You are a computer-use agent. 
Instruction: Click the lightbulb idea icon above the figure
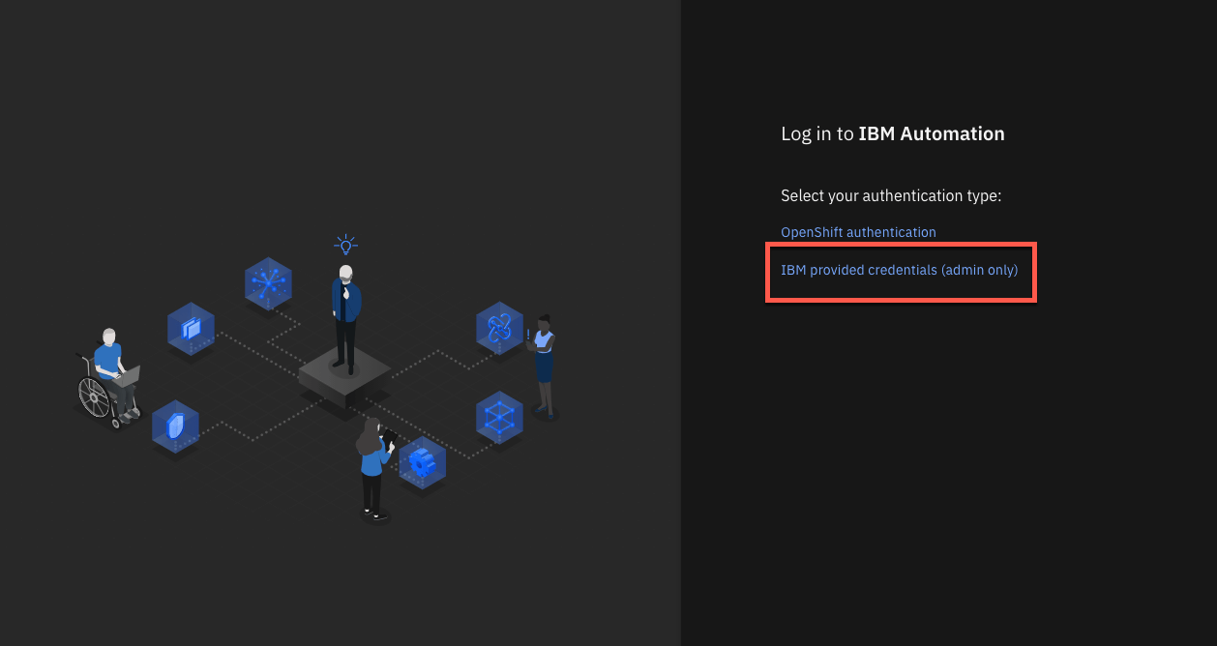click(x=345, y=244)
